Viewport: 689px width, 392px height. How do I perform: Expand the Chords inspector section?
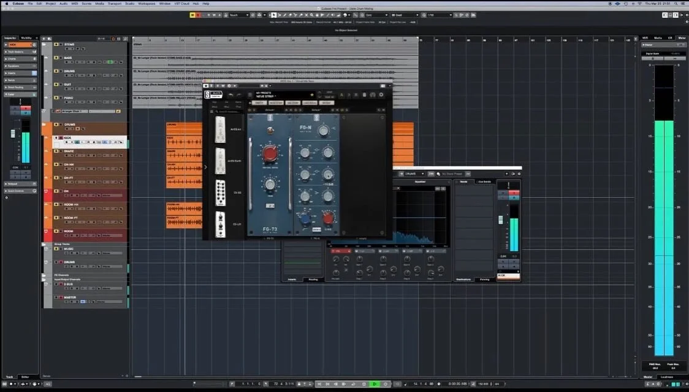pos(20,59)
